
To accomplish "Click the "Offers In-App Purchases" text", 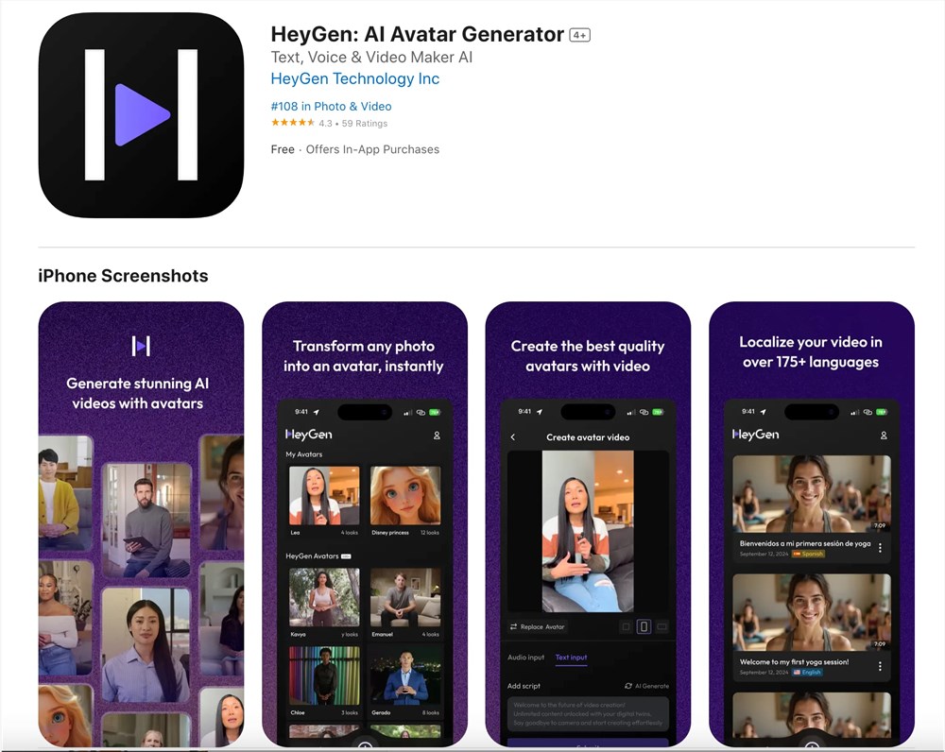I will click(x=372, y=149).
